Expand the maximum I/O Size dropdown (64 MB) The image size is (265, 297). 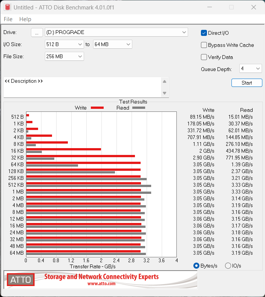[128, 44]
